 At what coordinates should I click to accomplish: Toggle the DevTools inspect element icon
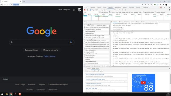tap(85, 7)
